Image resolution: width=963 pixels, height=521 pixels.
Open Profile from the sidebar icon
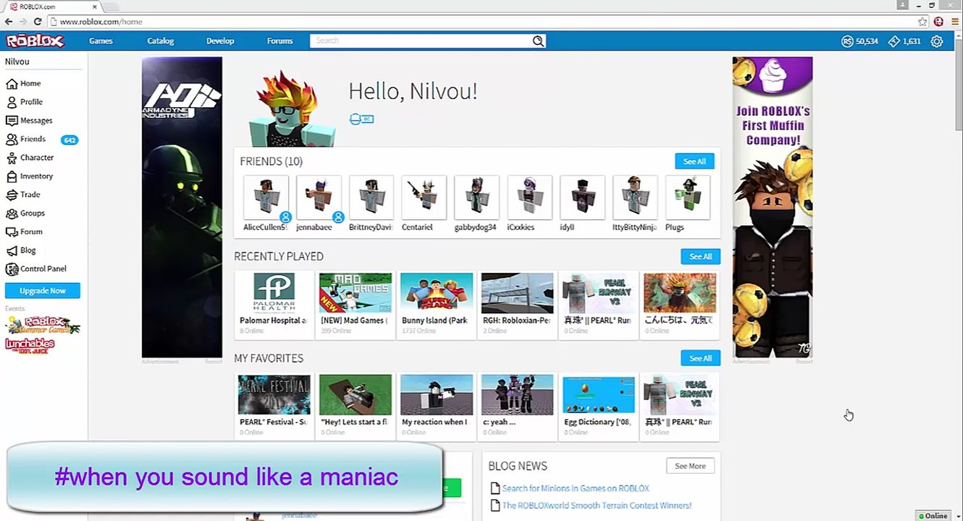point(12,102)
